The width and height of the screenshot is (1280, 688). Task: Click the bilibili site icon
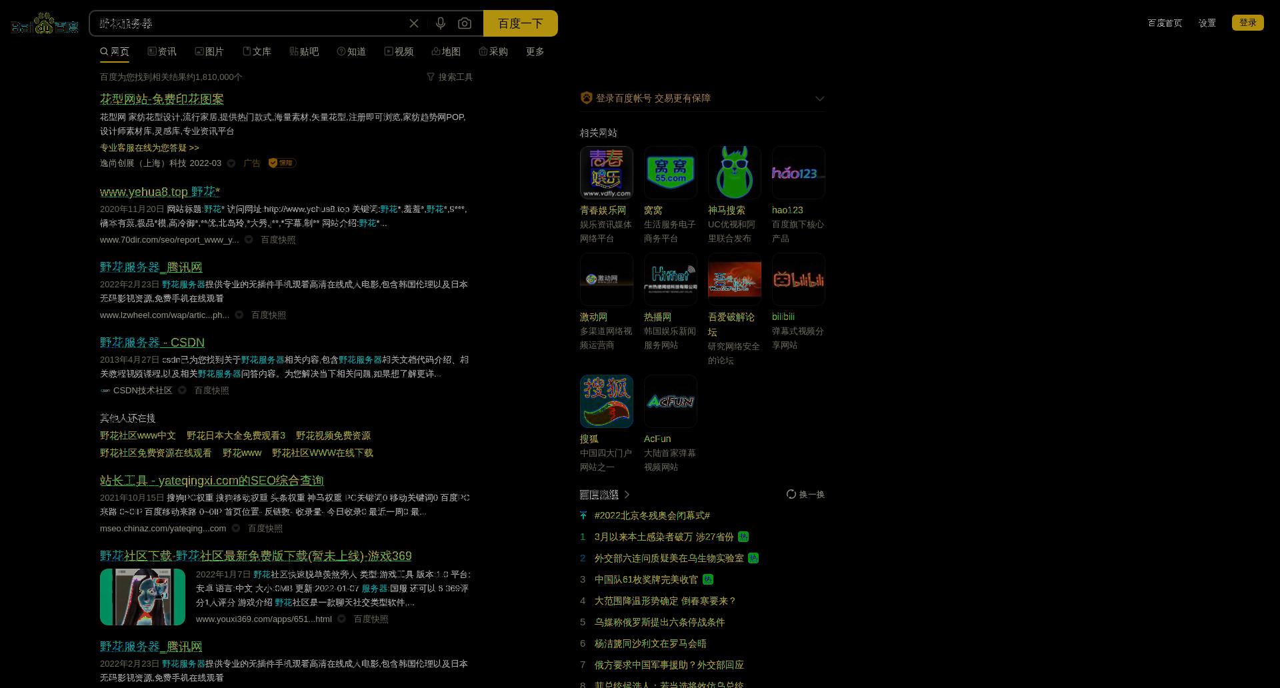pos(799,279)
